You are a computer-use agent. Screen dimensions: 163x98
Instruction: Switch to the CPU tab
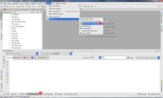pyautogui.click(x=27, y=58)
